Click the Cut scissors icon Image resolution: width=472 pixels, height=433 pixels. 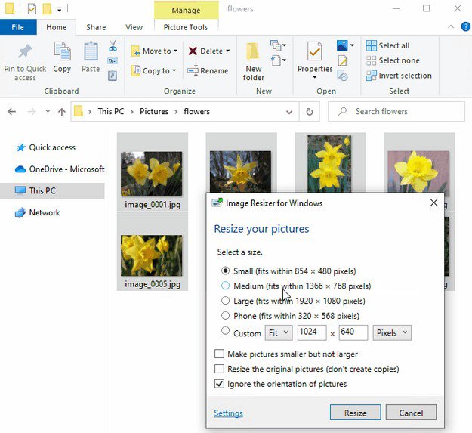(x=113, y=46)
